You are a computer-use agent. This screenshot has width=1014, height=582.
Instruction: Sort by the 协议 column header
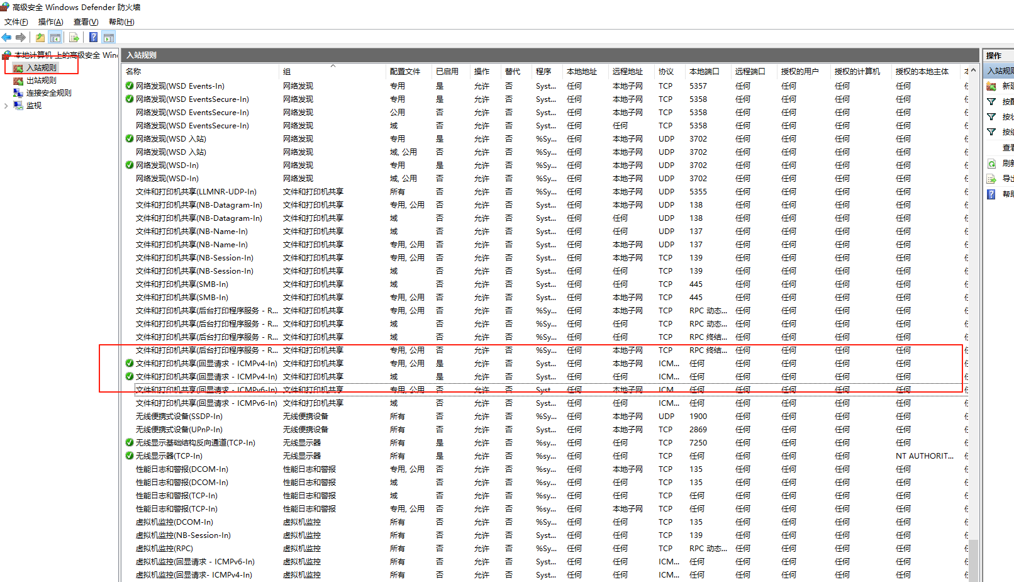670,72
